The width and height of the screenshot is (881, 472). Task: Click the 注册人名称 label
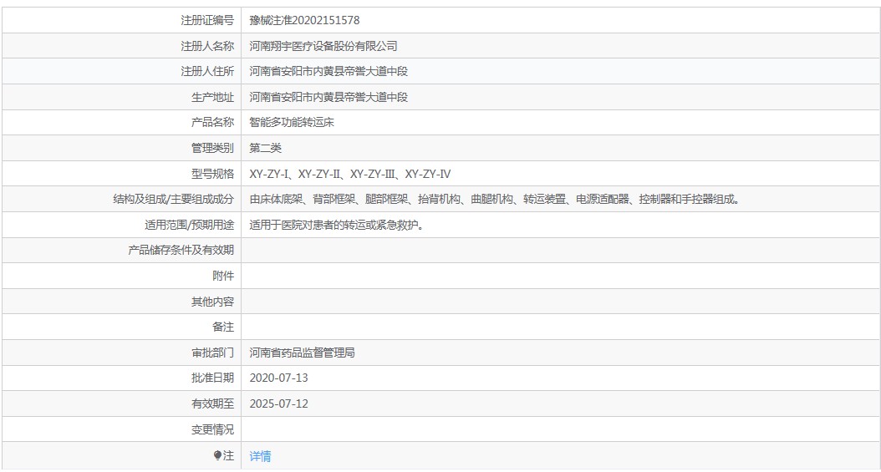pyautogui.click(x=207, y=46)
